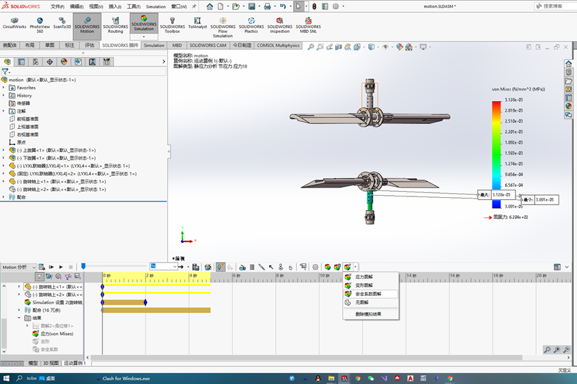Viewport: 577px width, 384px height.
Task: Launch PhotoView 360 add-in
Action: pos(40,25)
